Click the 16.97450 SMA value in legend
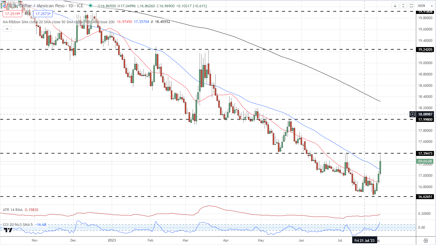Screen dimensions: 436x245 124,22
